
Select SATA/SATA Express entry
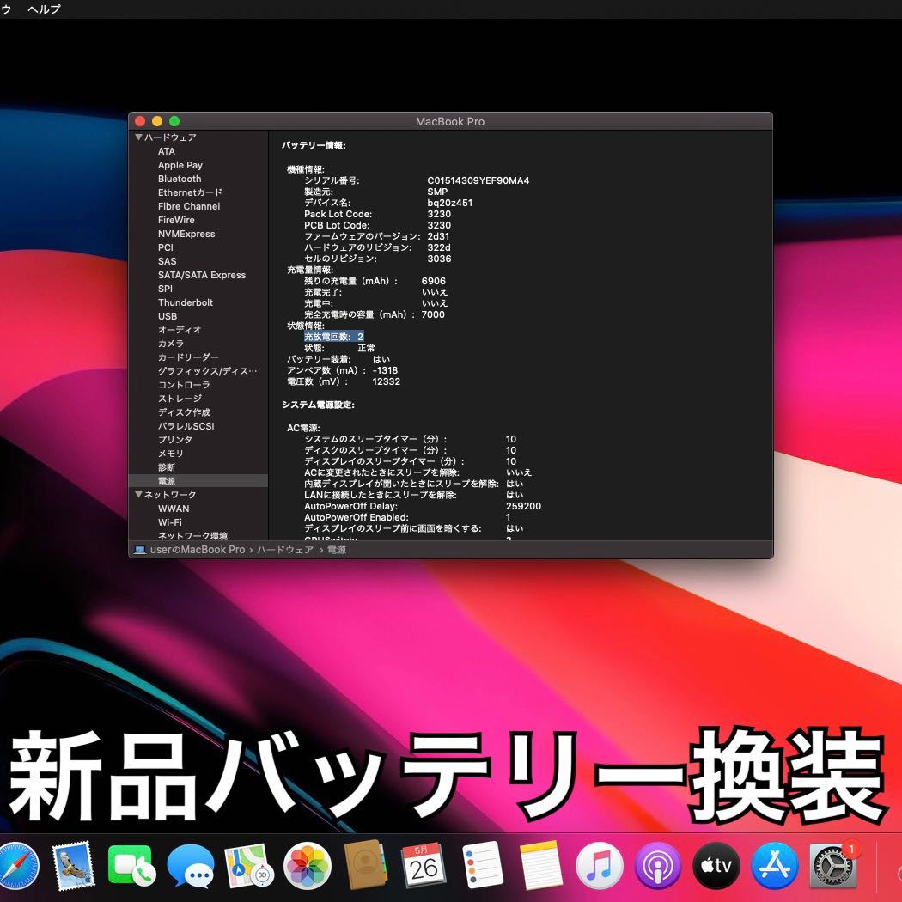202,275
